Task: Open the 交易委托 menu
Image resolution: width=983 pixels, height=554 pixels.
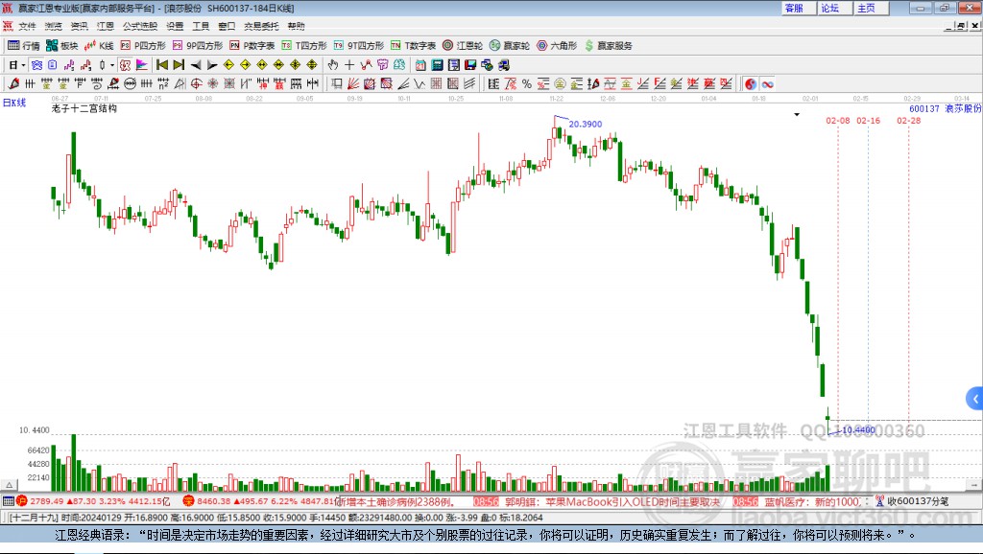Action: pos(261,26)
